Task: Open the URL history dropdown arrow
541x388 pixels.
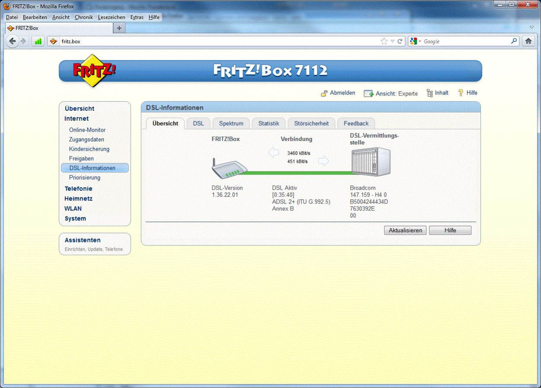Action: (392, 42)
